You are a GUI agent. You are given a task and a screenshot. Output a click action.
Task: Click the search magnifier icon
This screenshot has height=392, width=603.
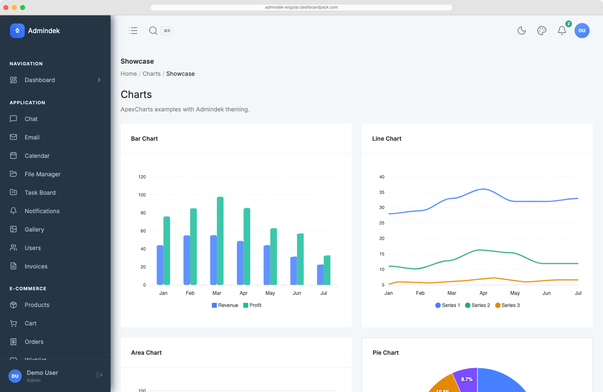[153, 31]
